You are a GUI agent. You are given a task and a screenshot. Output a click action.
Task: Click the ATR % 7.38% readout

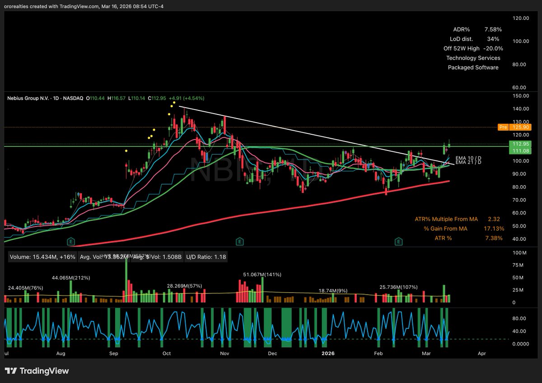pyautogui.click(x=469, y=238)
